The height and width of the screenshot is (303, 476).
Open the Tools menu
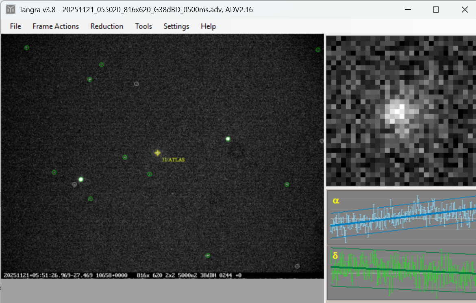point(143,26)
